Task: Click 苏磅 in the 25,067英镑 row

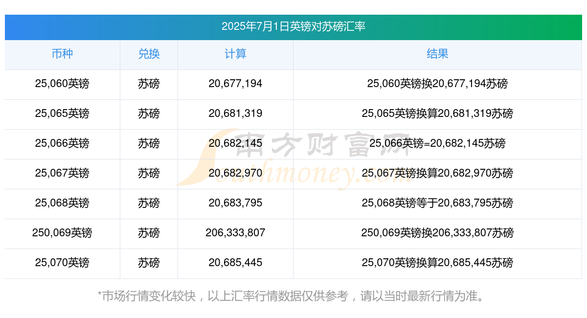Action: (149, 173)
